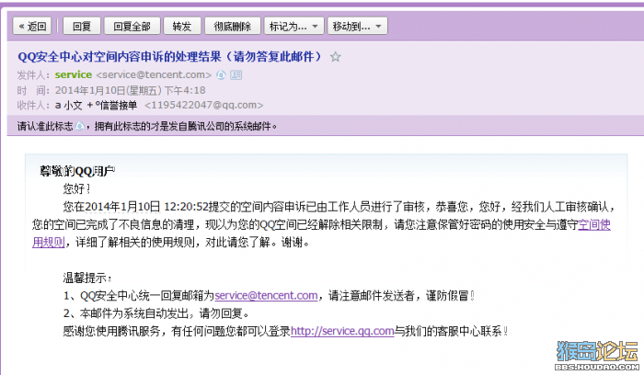Viewport: 644px width, 375px height.
Task: Click the date 2014年1月10日(星期五) 下午4:18
Action: coord(131,90)
